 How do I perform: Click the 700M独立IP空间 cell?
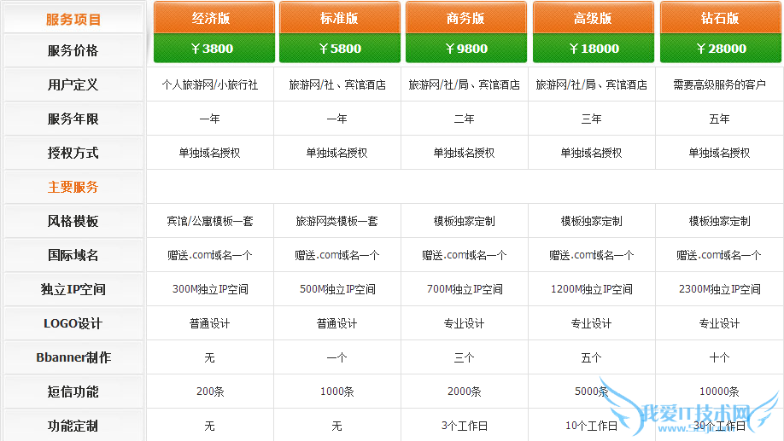pyautogui.click(x=465, y=289)
